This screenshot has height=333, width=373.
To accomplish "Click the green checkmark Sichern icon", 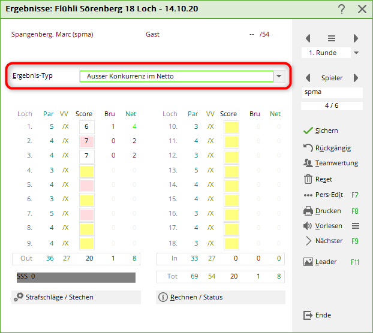I will [308, 131].
